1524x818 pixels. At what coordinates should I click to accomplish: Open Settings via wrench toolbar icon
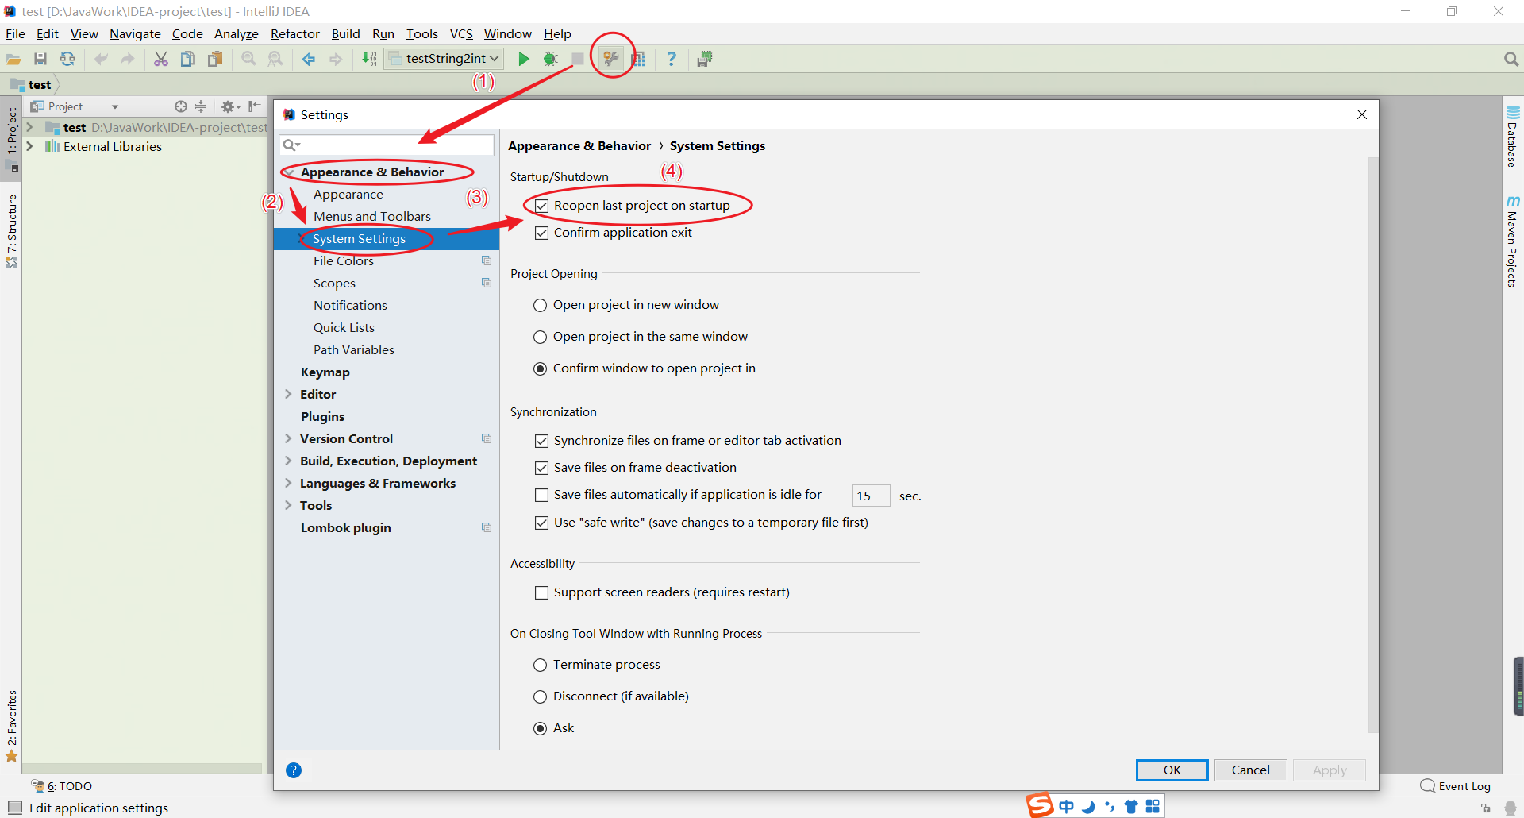pyautogui.click(x=610, y=59)
